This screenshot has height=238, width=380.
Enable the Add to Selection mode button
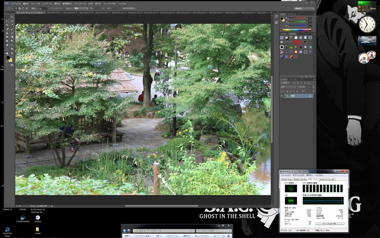[19, 9]
